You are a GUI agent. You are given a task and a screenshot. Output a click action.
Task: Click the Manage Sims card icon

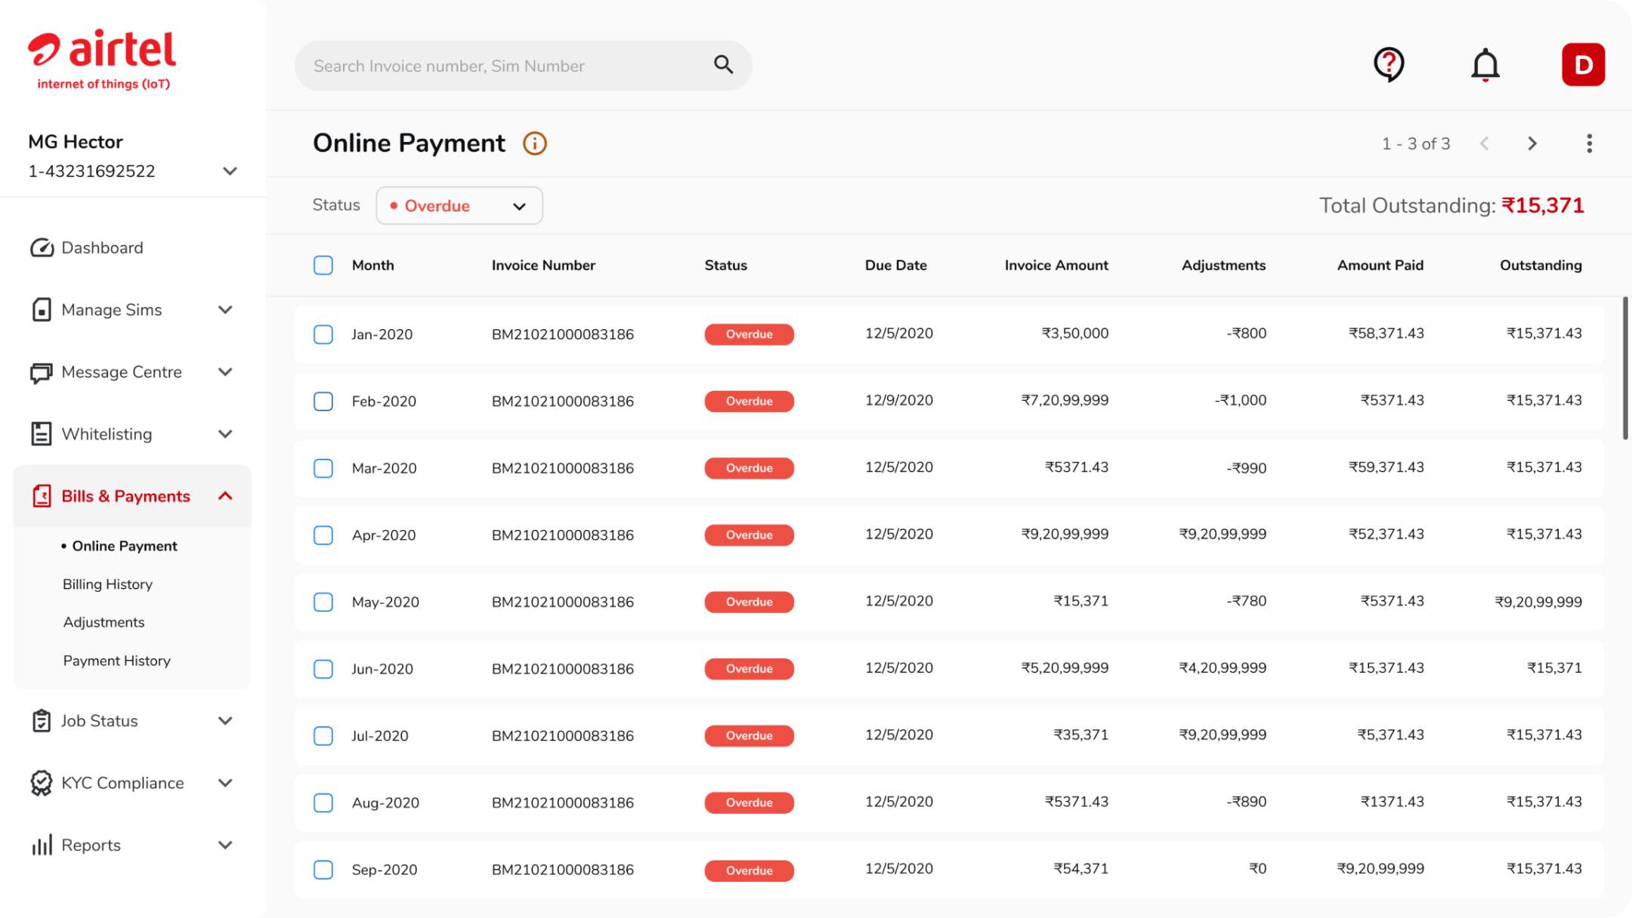click(42, 310)
